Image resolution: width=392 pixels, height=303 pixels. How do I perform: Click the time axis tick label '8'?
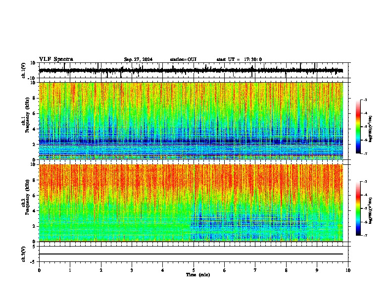point(286,270)
